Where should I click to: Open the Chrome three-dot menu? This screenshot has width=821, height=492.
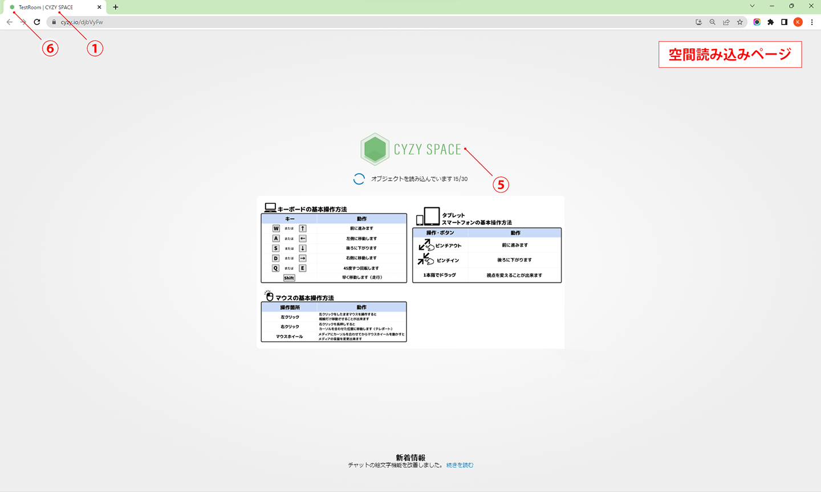812,22
